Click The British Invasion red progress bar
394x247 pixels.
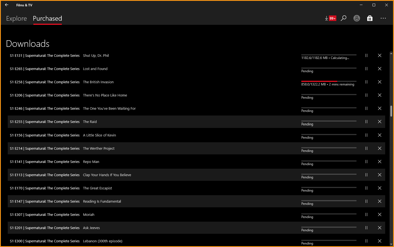tap(329, 81)
